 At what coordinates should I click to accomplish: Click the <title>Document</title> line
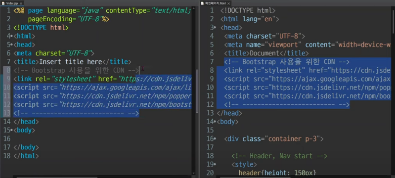[266, 53]
